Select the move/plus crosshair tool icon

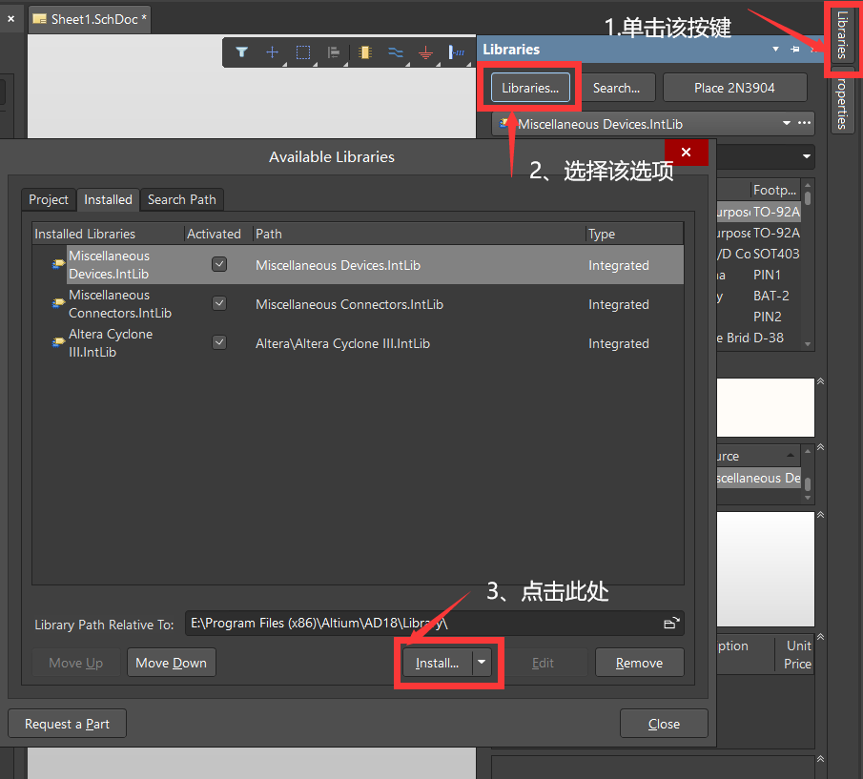point(272,52)
